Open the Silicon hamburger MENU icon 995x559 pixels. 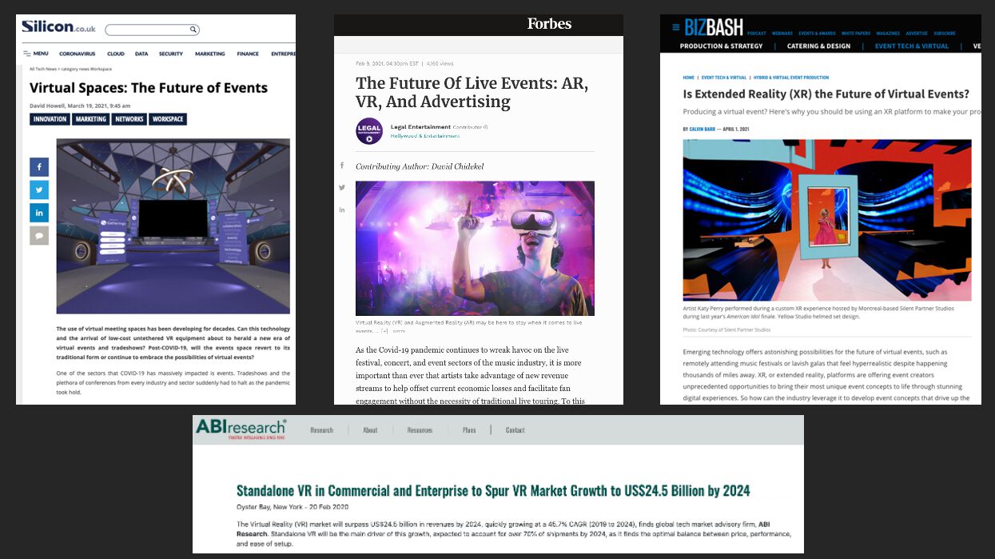(27, 54)
